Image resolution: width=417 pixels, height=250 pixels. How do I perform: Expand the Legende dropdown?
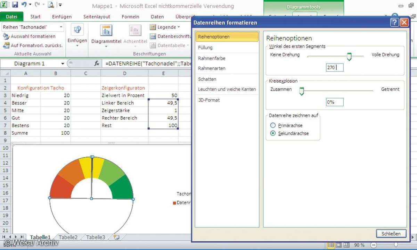click(x=179, y=27)
